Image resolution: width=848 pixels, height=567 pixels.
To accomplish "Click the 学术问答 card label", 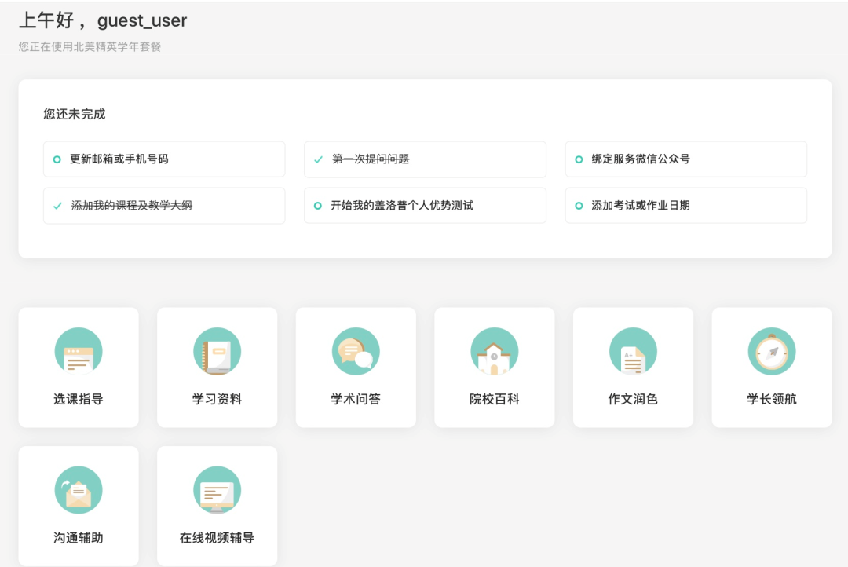I will [x=356, y=399].
